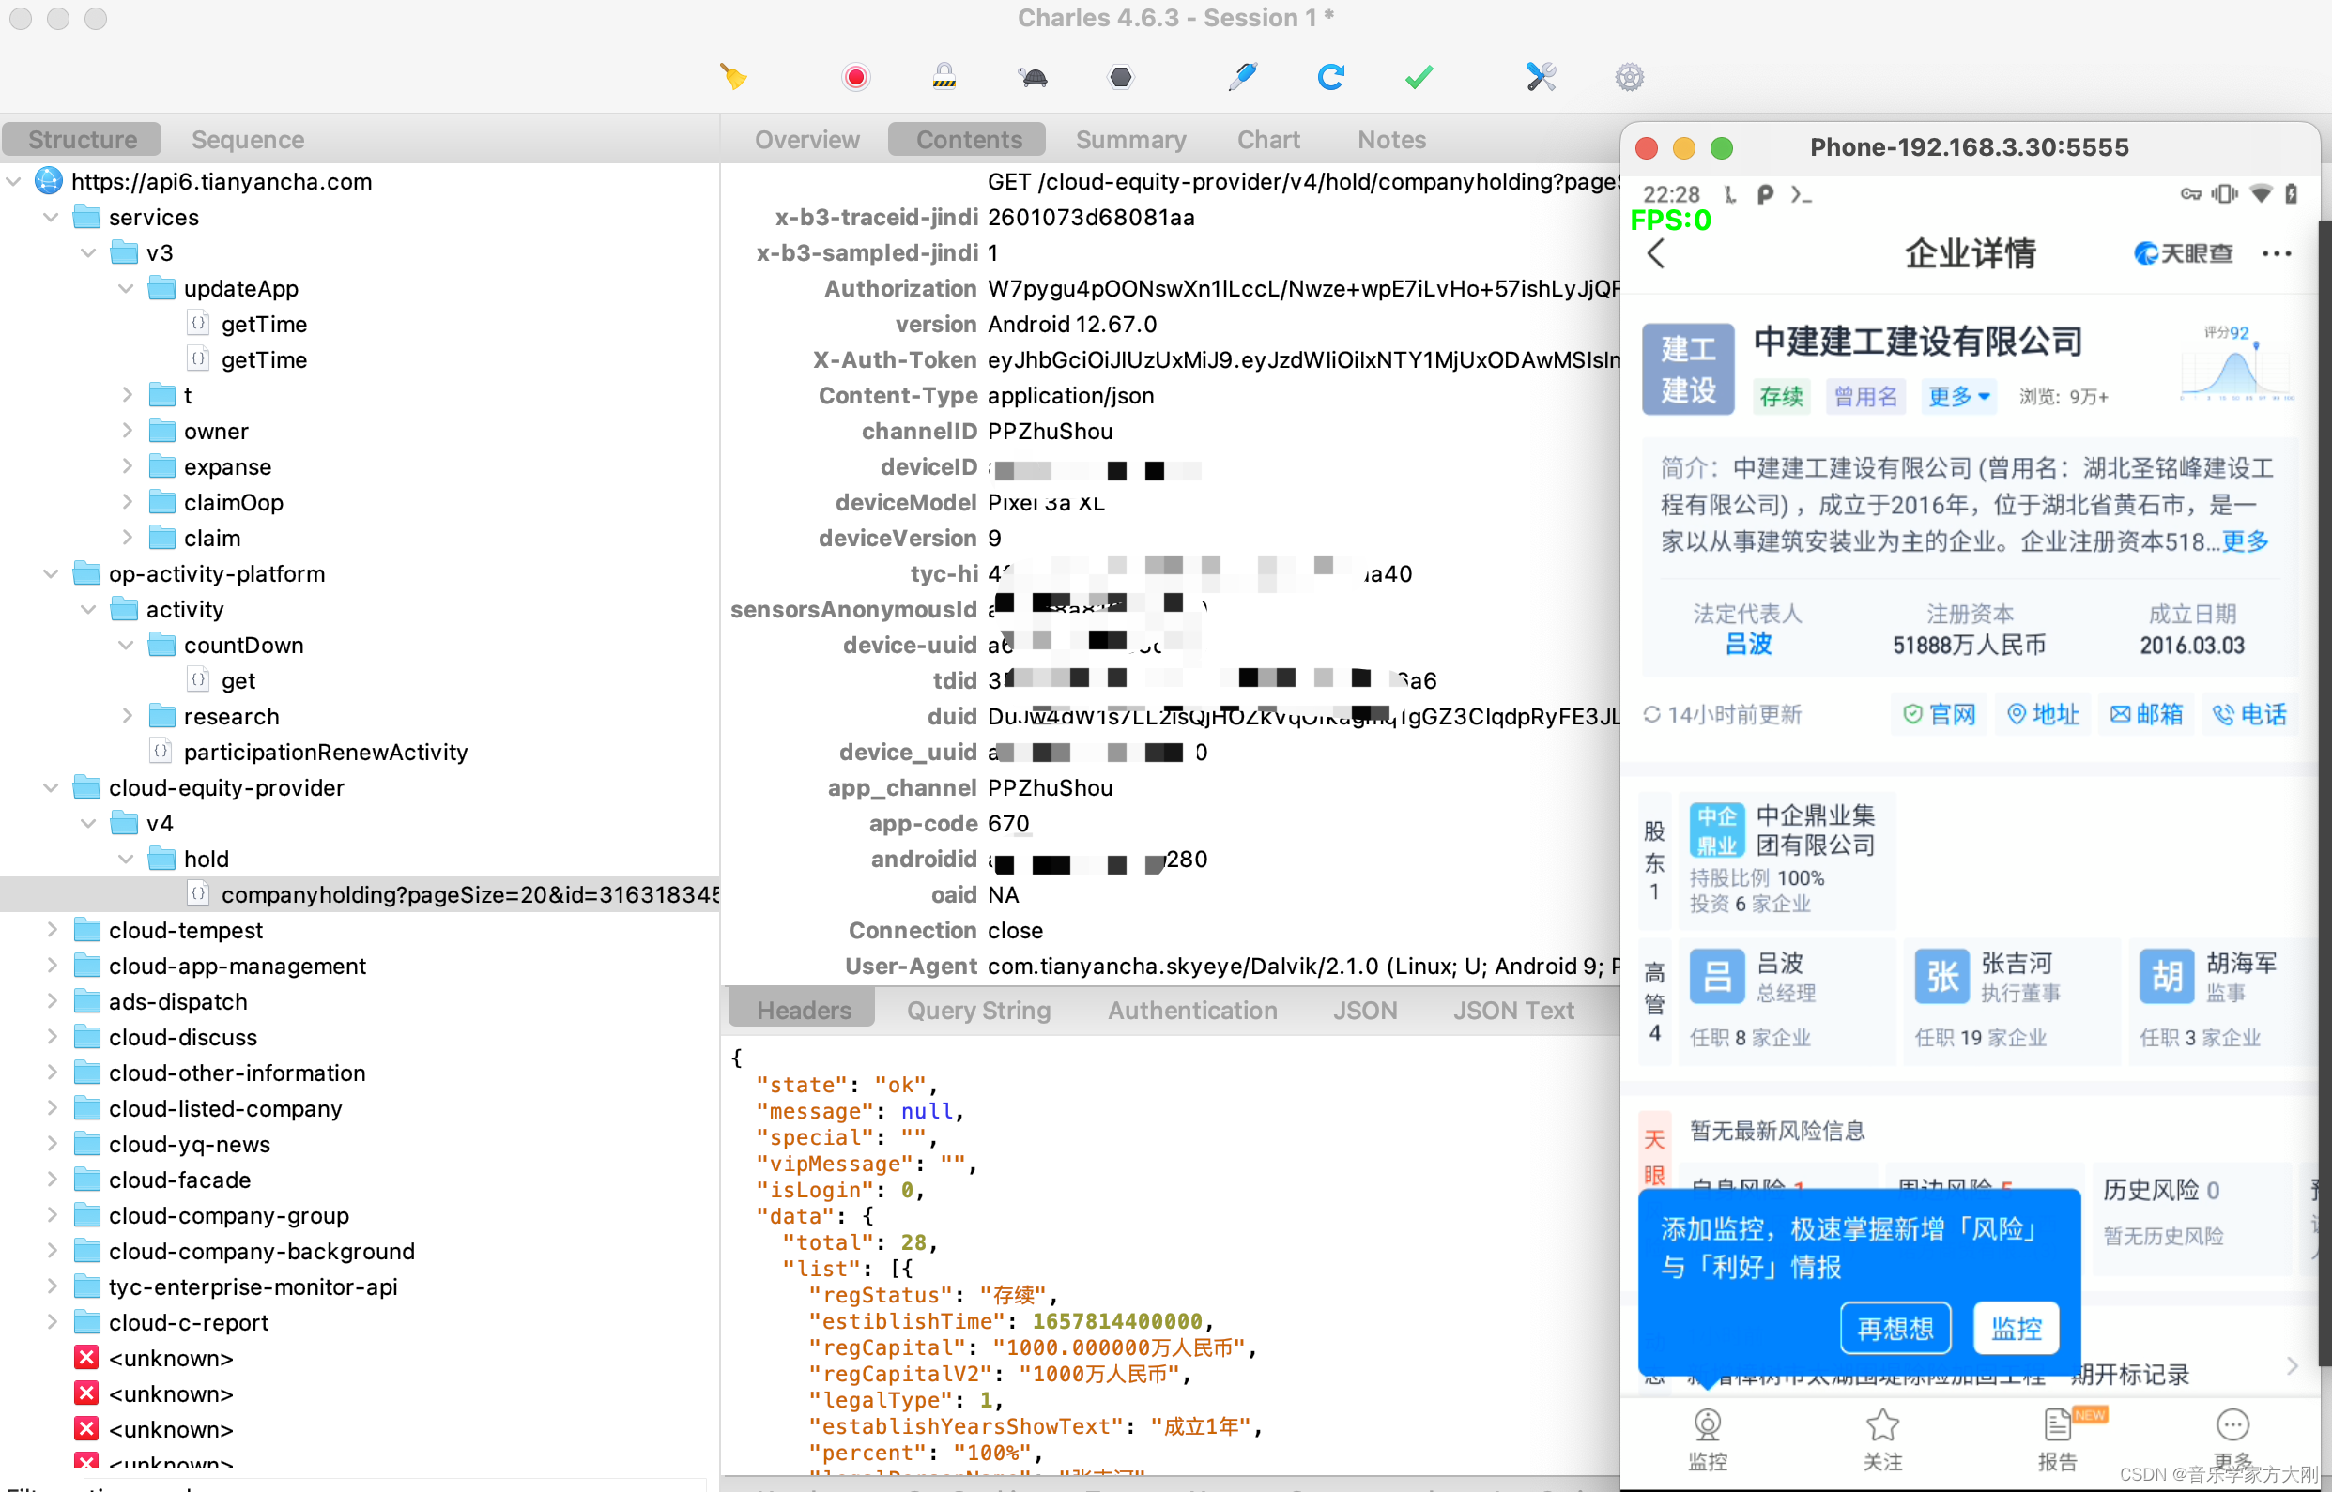The width and height of the screenshot is (2332, 1492).
Task: Click the Authorization header value
Action: point(1303,289)
